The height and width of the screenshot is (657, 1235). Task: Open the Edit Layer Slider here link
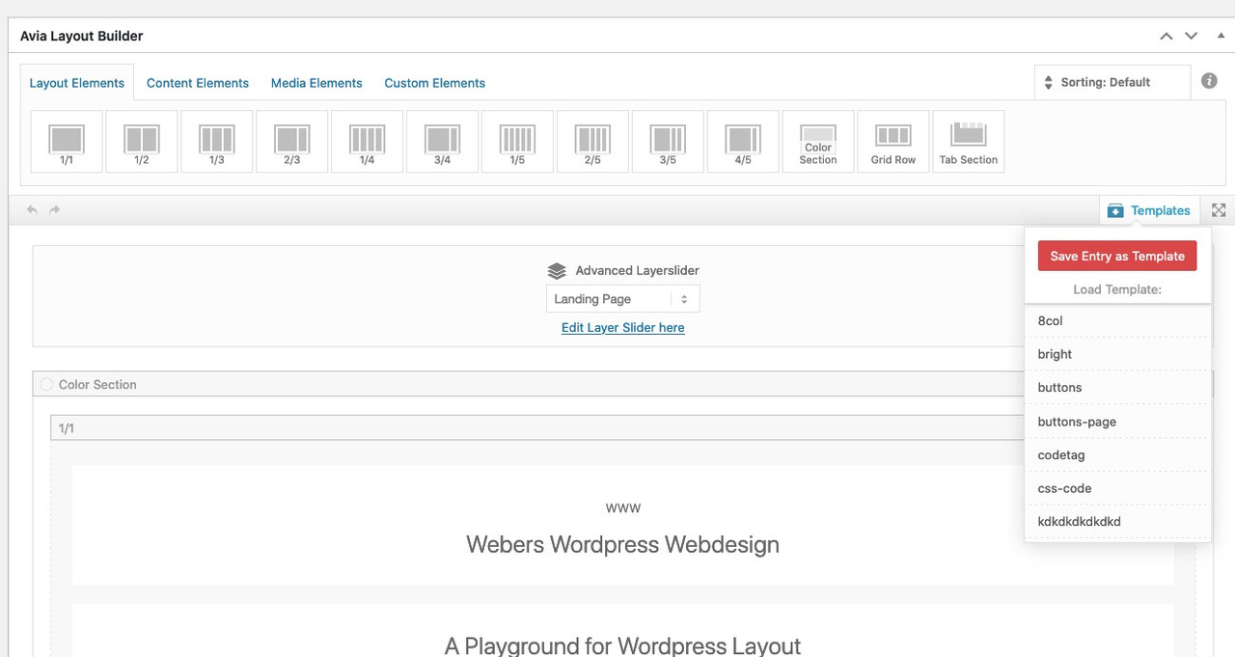[623, 328]
